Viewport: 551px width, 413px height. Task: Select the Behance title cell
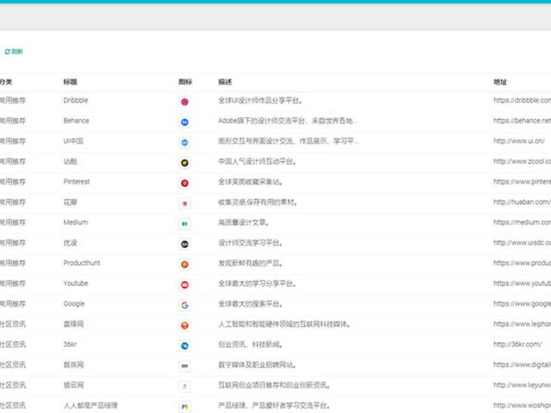tap(76, 120)
